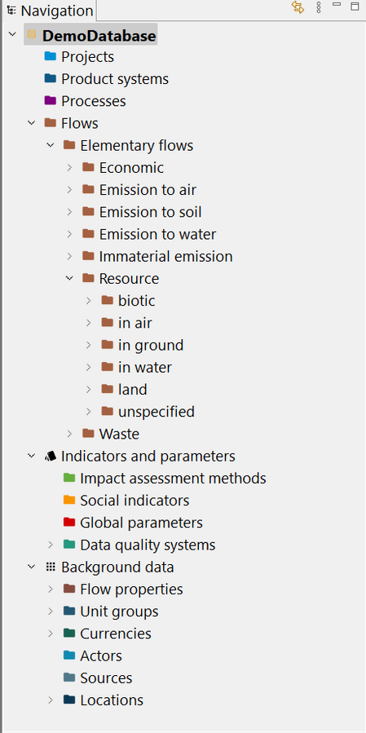Click the purple Processes folder icon
This screenshot has height=733, width=366.
point(51,100)
